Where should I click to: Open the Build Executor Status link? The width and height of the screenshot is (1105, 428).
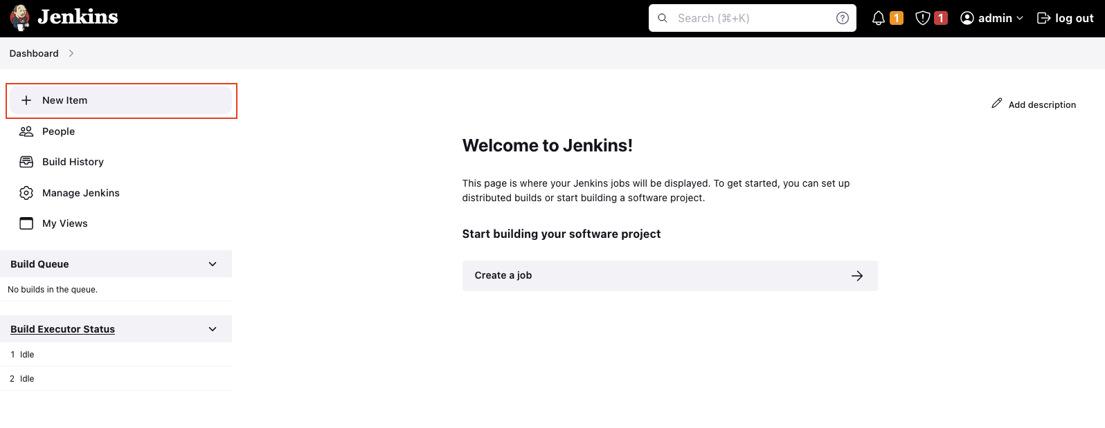62,329
